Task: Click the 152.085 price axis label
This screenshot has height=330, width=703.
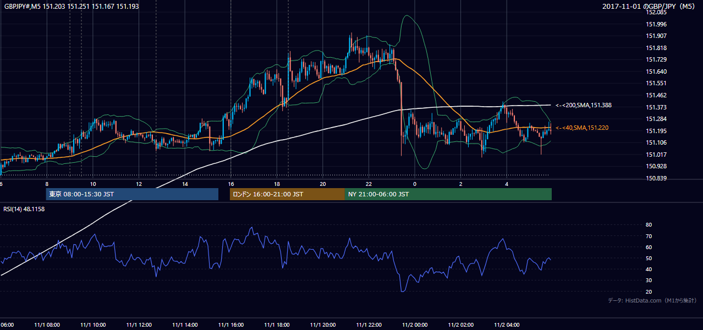Action: [x=657, y=12]
